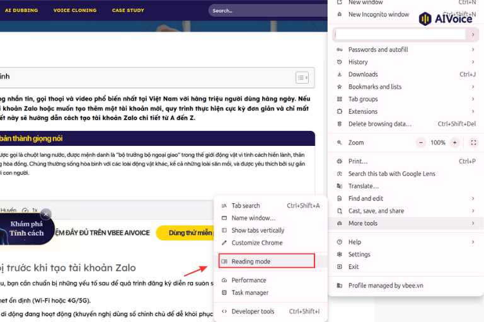Expand Cast, save, and share arrow
484x322 pixels.
[473, 211]
